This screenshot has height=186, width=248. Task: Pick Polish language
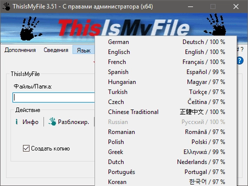click(x=166, y=142)
